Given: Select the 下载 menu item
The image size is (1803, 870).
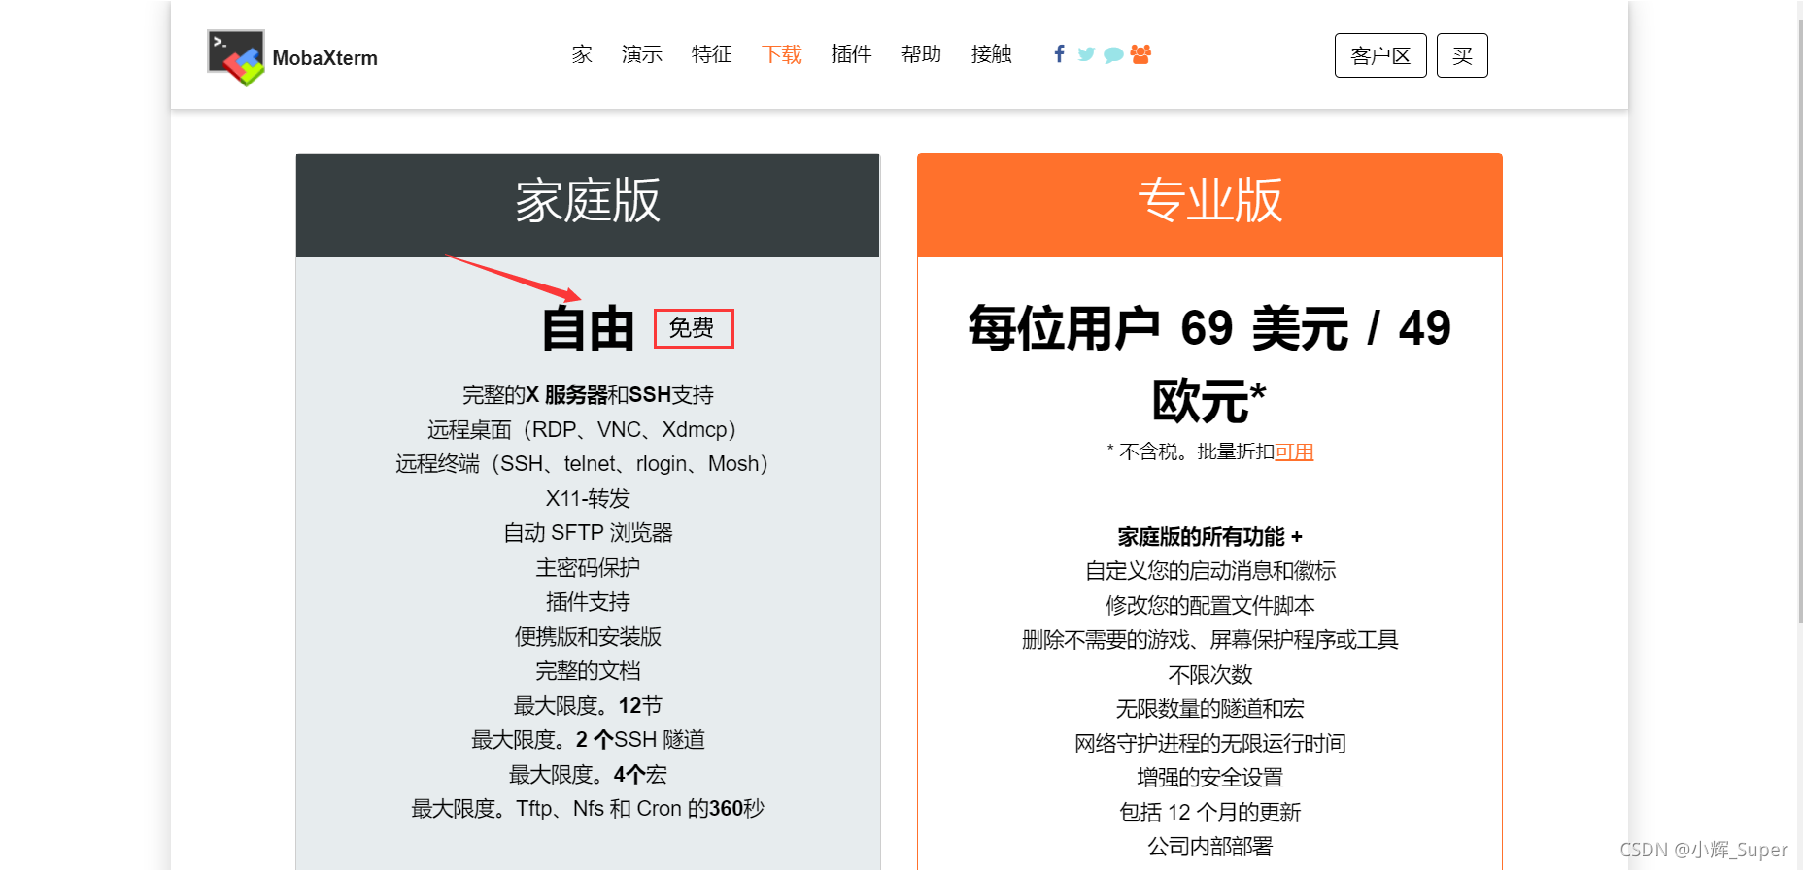Looking at the screenshot, I should click(x=782, y=54).
